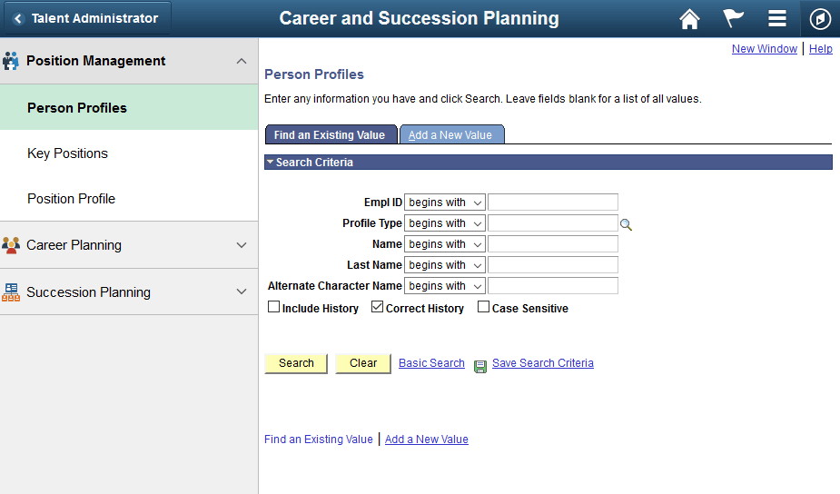The image size is (840, 494).
Task: Open the Basic Search link
Action: [x=431, y=363]
